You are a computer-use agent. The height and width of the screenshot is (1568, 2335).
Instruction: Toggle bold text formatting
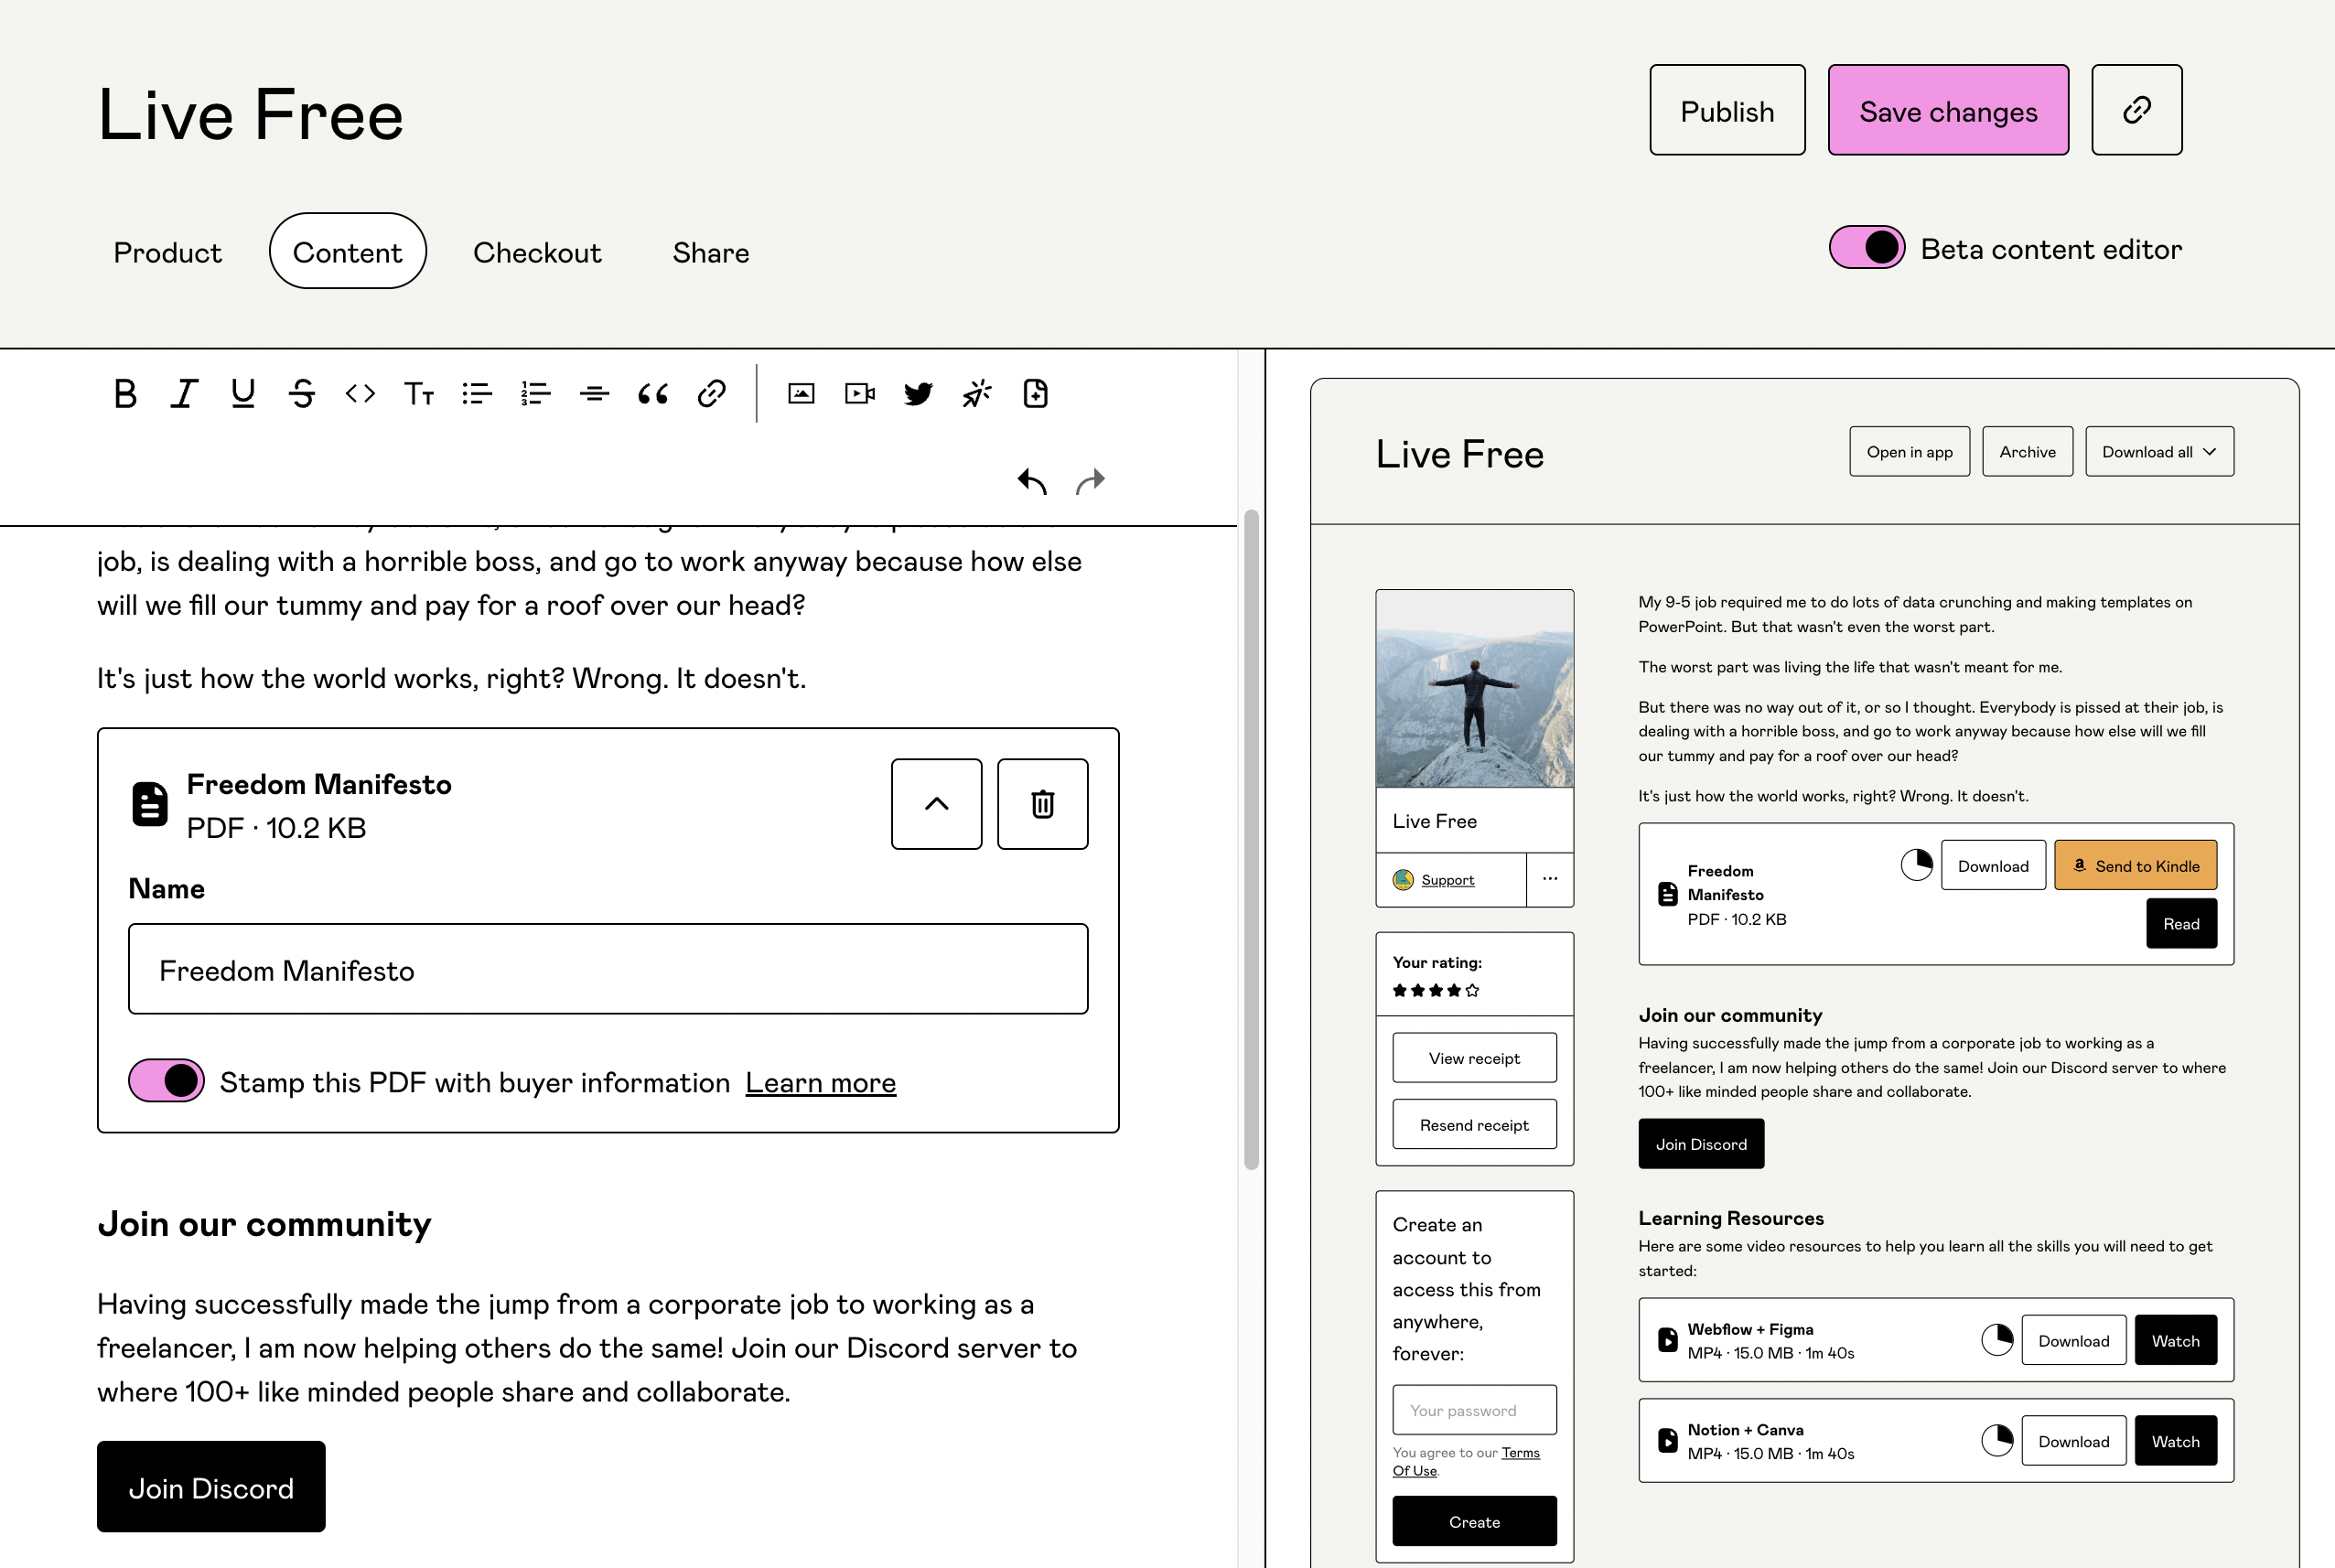(125, 394)
